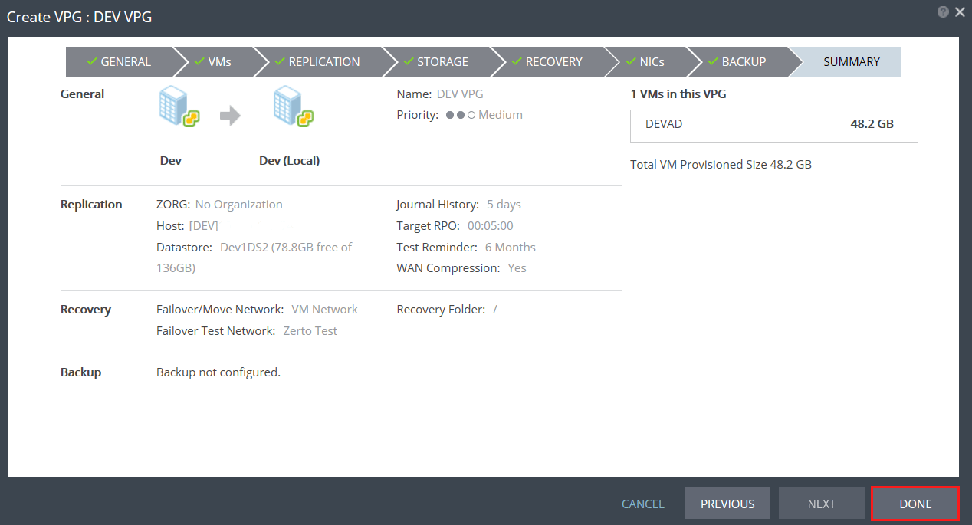Select the DEVAD VM row
This screenshot has width=972, height=525.
coord(773,126)
